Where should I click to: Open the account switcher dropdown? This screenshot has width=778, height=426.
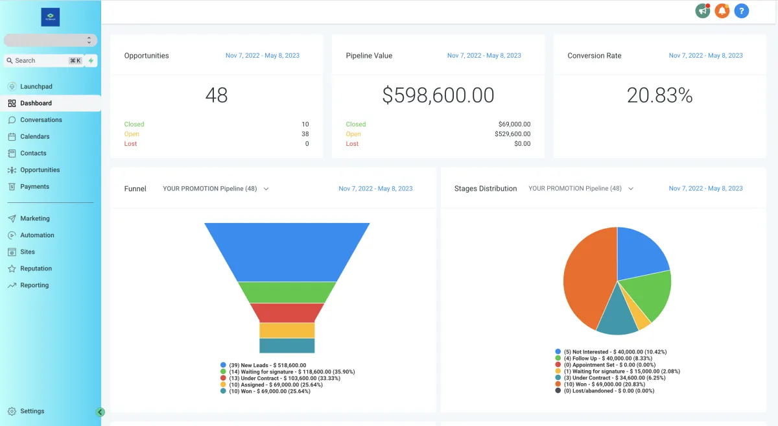pos(51,40)
